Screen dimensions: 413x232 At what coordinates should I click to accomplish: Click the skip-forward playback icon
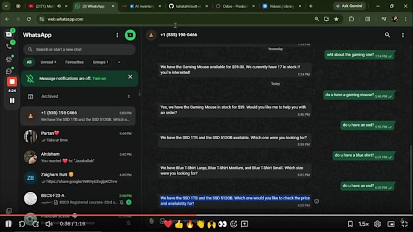click(36, 224)
